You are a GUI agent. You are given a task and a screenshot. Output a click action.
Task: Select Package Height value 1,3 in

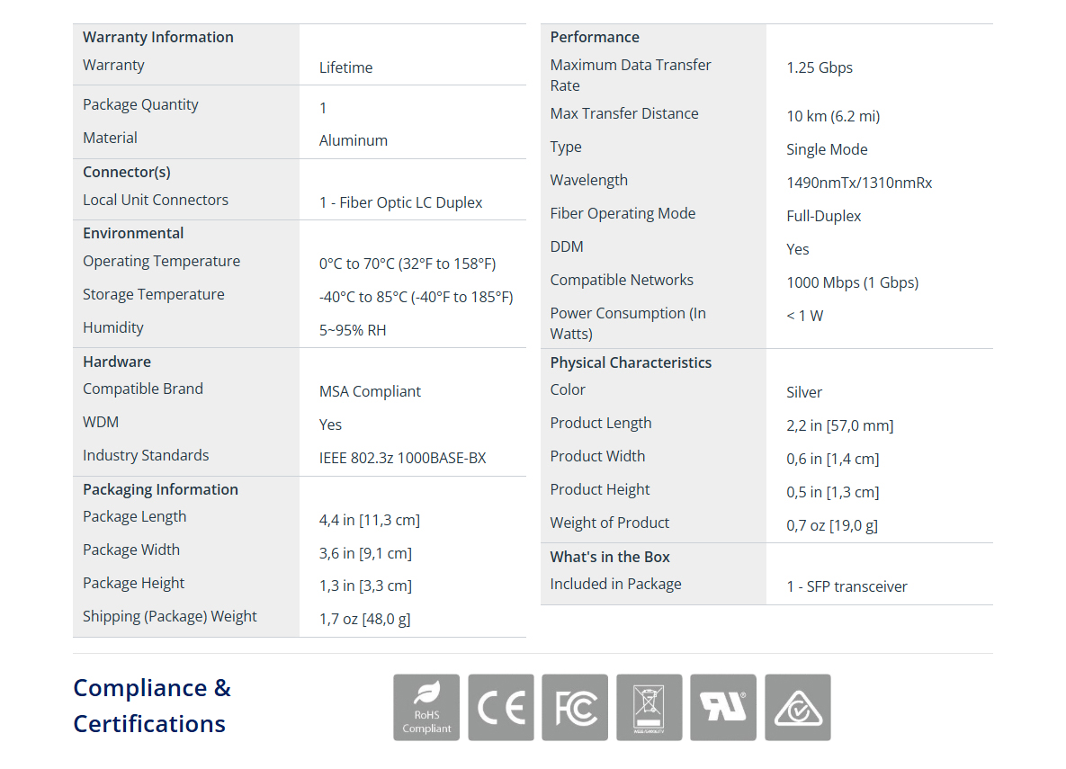coord(365,586)
